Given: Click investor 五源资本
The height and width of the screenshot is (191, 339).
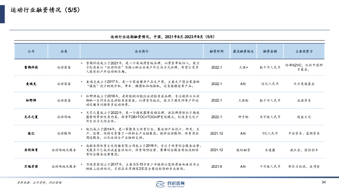Looking at the screenshot, I should click(x=304, y=100).
